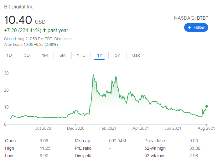The width and height of the screenshot is (217, 165).
Task: Click the Feb 2021 axis label
Action: pyautogui.click(x=108, y=128)
